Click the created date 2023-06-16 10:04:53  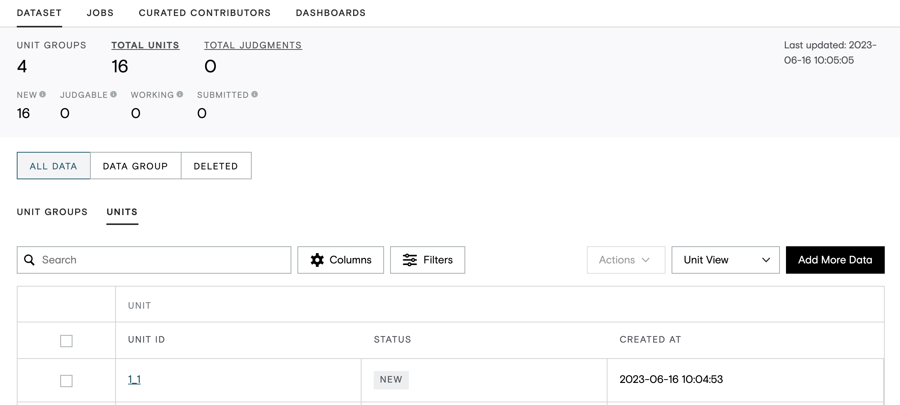671,379
